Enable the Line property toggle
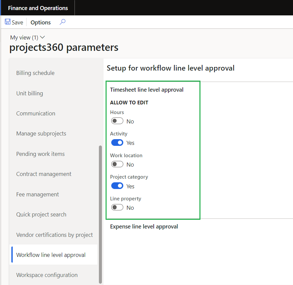The height and width of the screenshot is (285, 293). point(117,207)
